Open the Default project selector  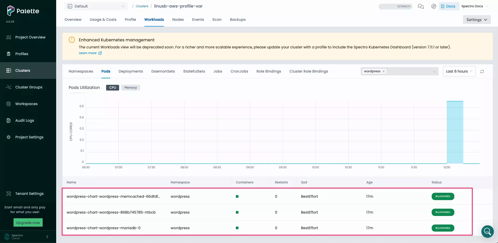click(x=96, y=6)
